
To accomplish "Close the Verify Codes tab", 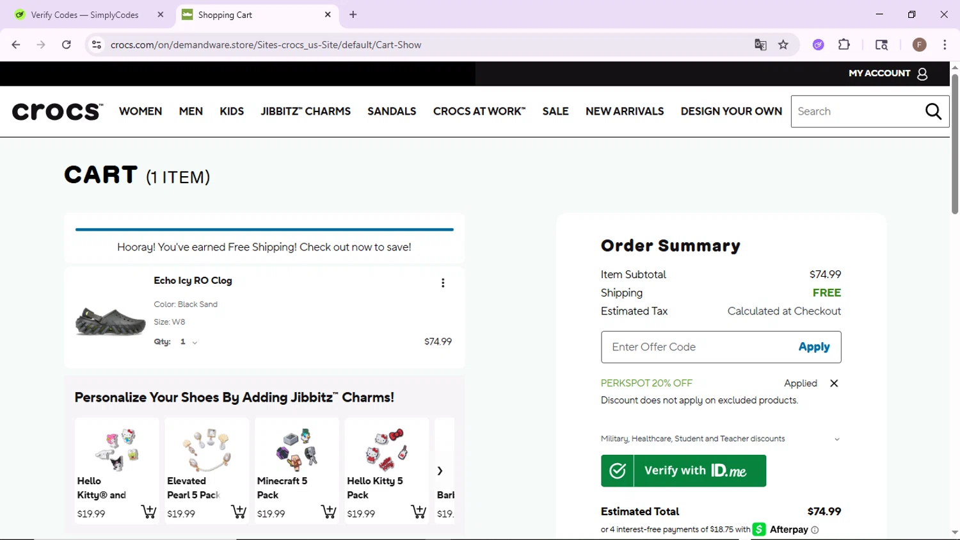I will pyautogui.click(x=161, y=15).
